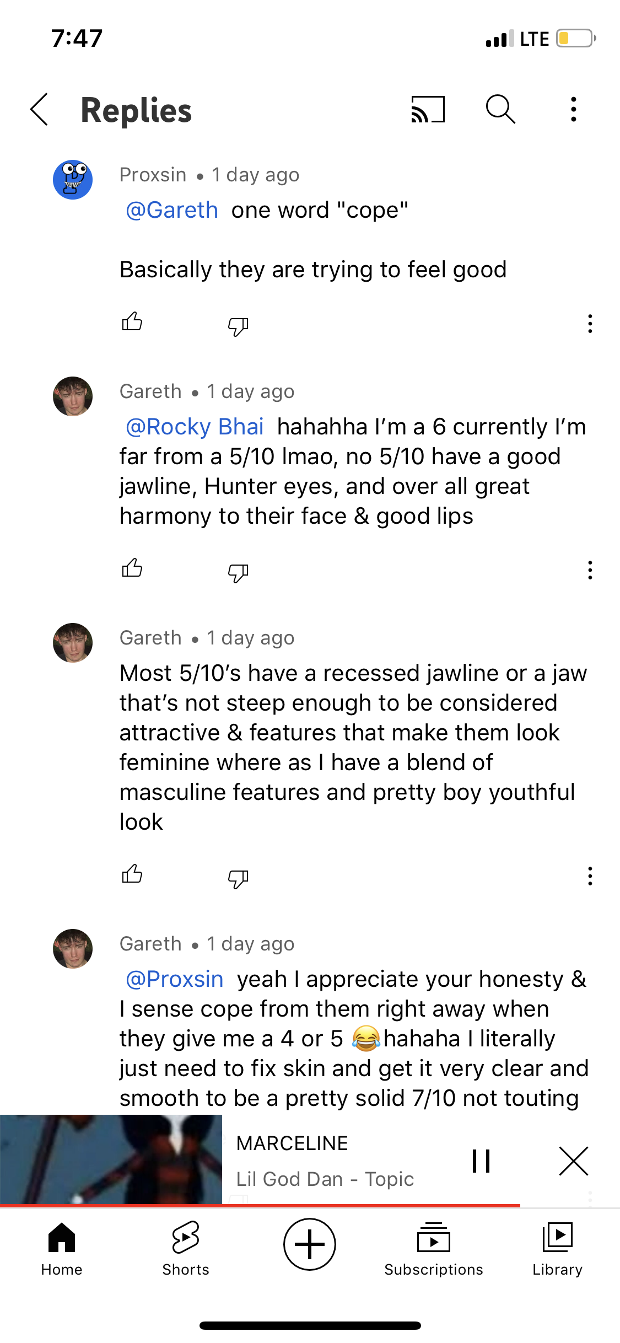The image size is (620, 1343).
Task: Tap the @Proxsin mention link
Action: tap(174, 979)
